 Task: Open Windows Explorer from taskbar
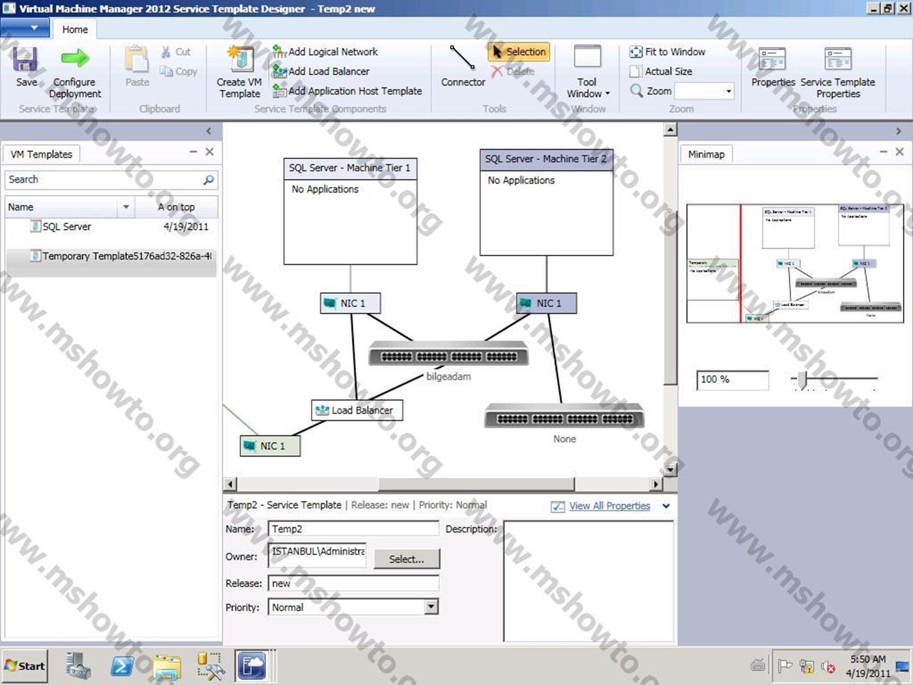tap(167, 666)
